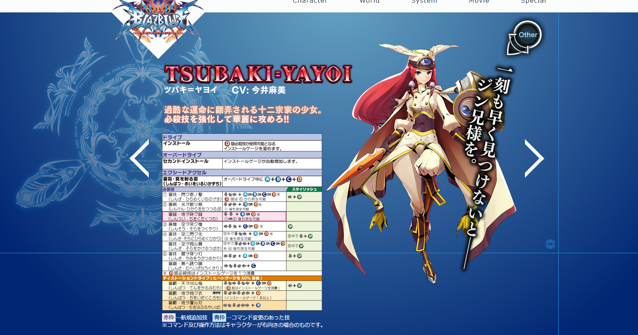This screenshot has height=335, width=638.
Task: Go to next character with right arrow
Action: [x=534, y=159]
